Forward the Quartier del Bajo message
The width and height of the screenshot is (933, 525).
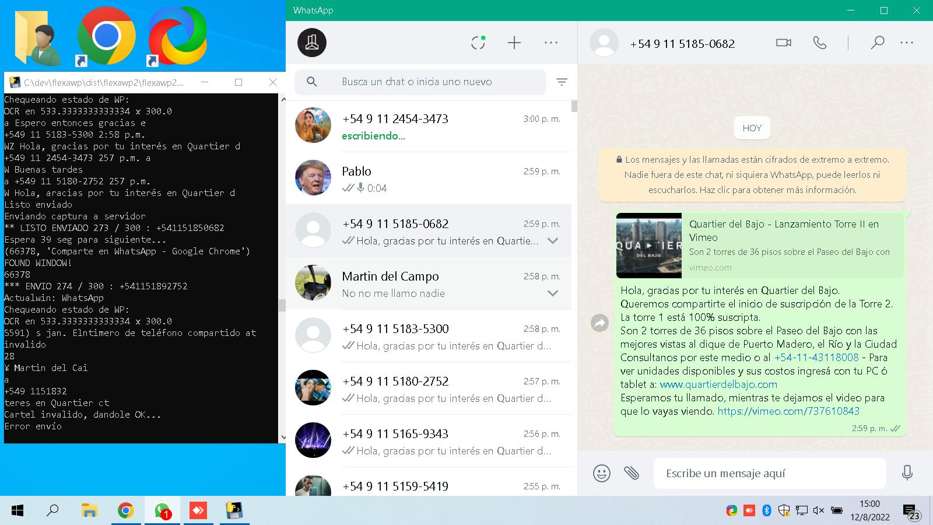[x=599, y=323]
